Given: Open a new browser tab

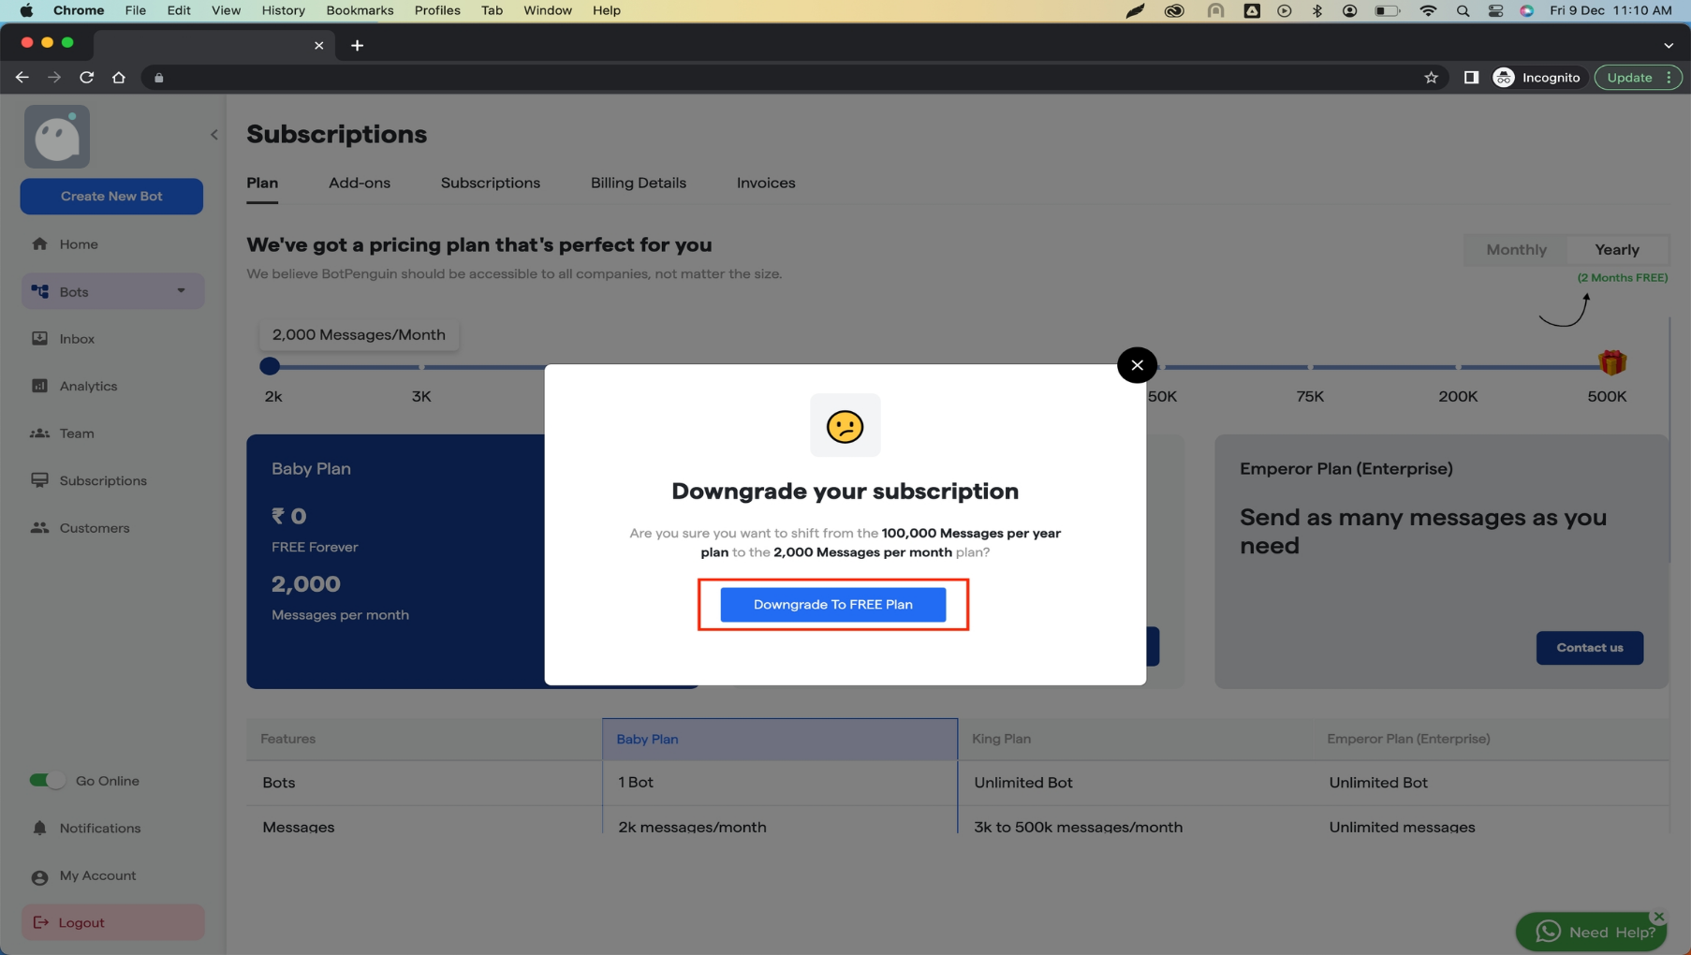Looking at the screenshot, I should (x=358, y=45).
